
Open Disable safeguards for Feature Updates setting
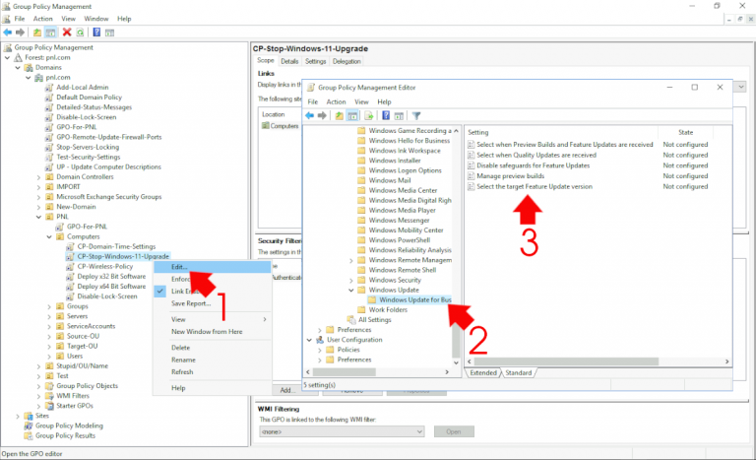[x=533, y=165]
